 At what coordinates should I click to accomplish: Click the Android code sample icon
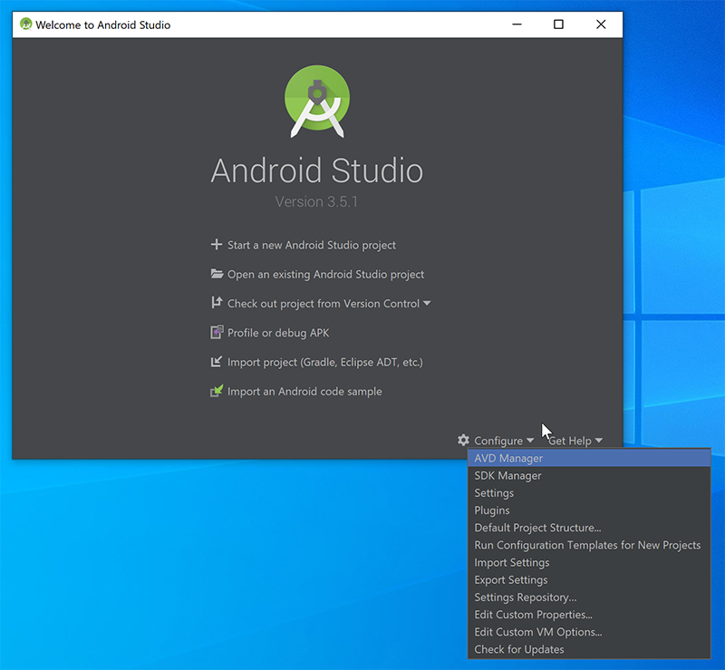[217, 391]
